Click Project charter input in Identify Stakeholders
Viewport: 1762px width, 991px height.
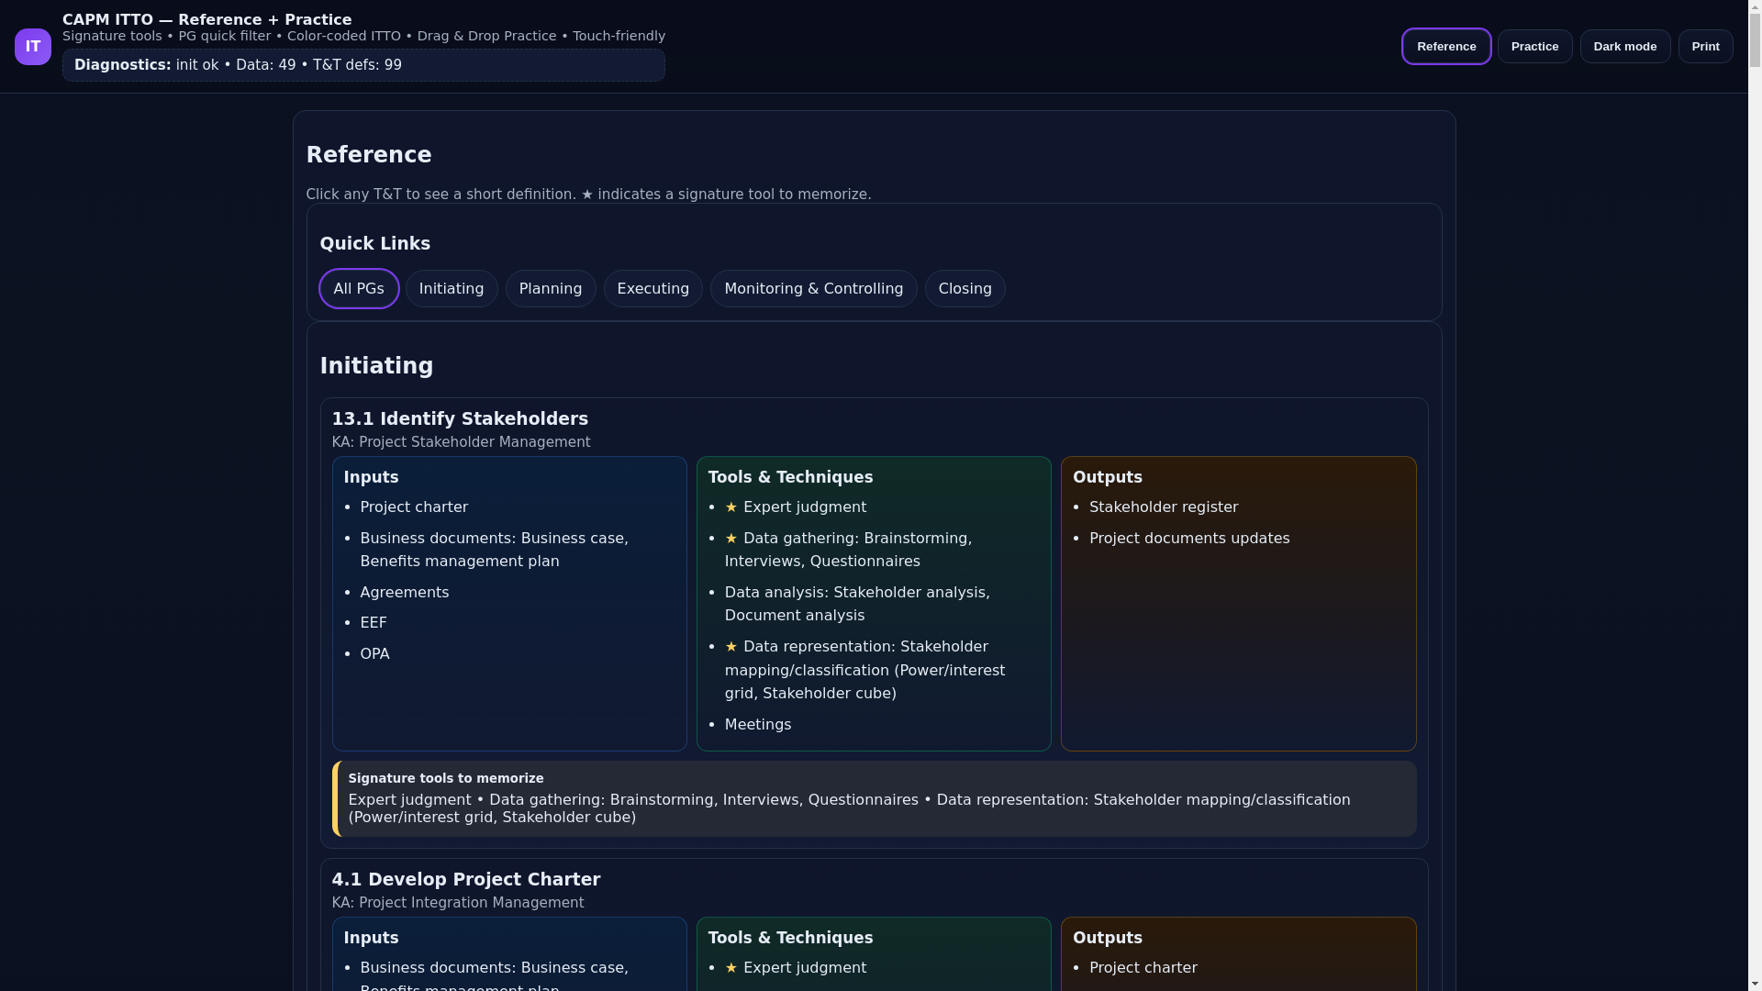(414, 507)
